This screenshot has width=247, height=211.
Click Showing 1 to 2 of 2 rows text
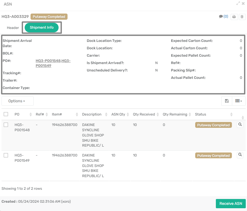point(22,189)
